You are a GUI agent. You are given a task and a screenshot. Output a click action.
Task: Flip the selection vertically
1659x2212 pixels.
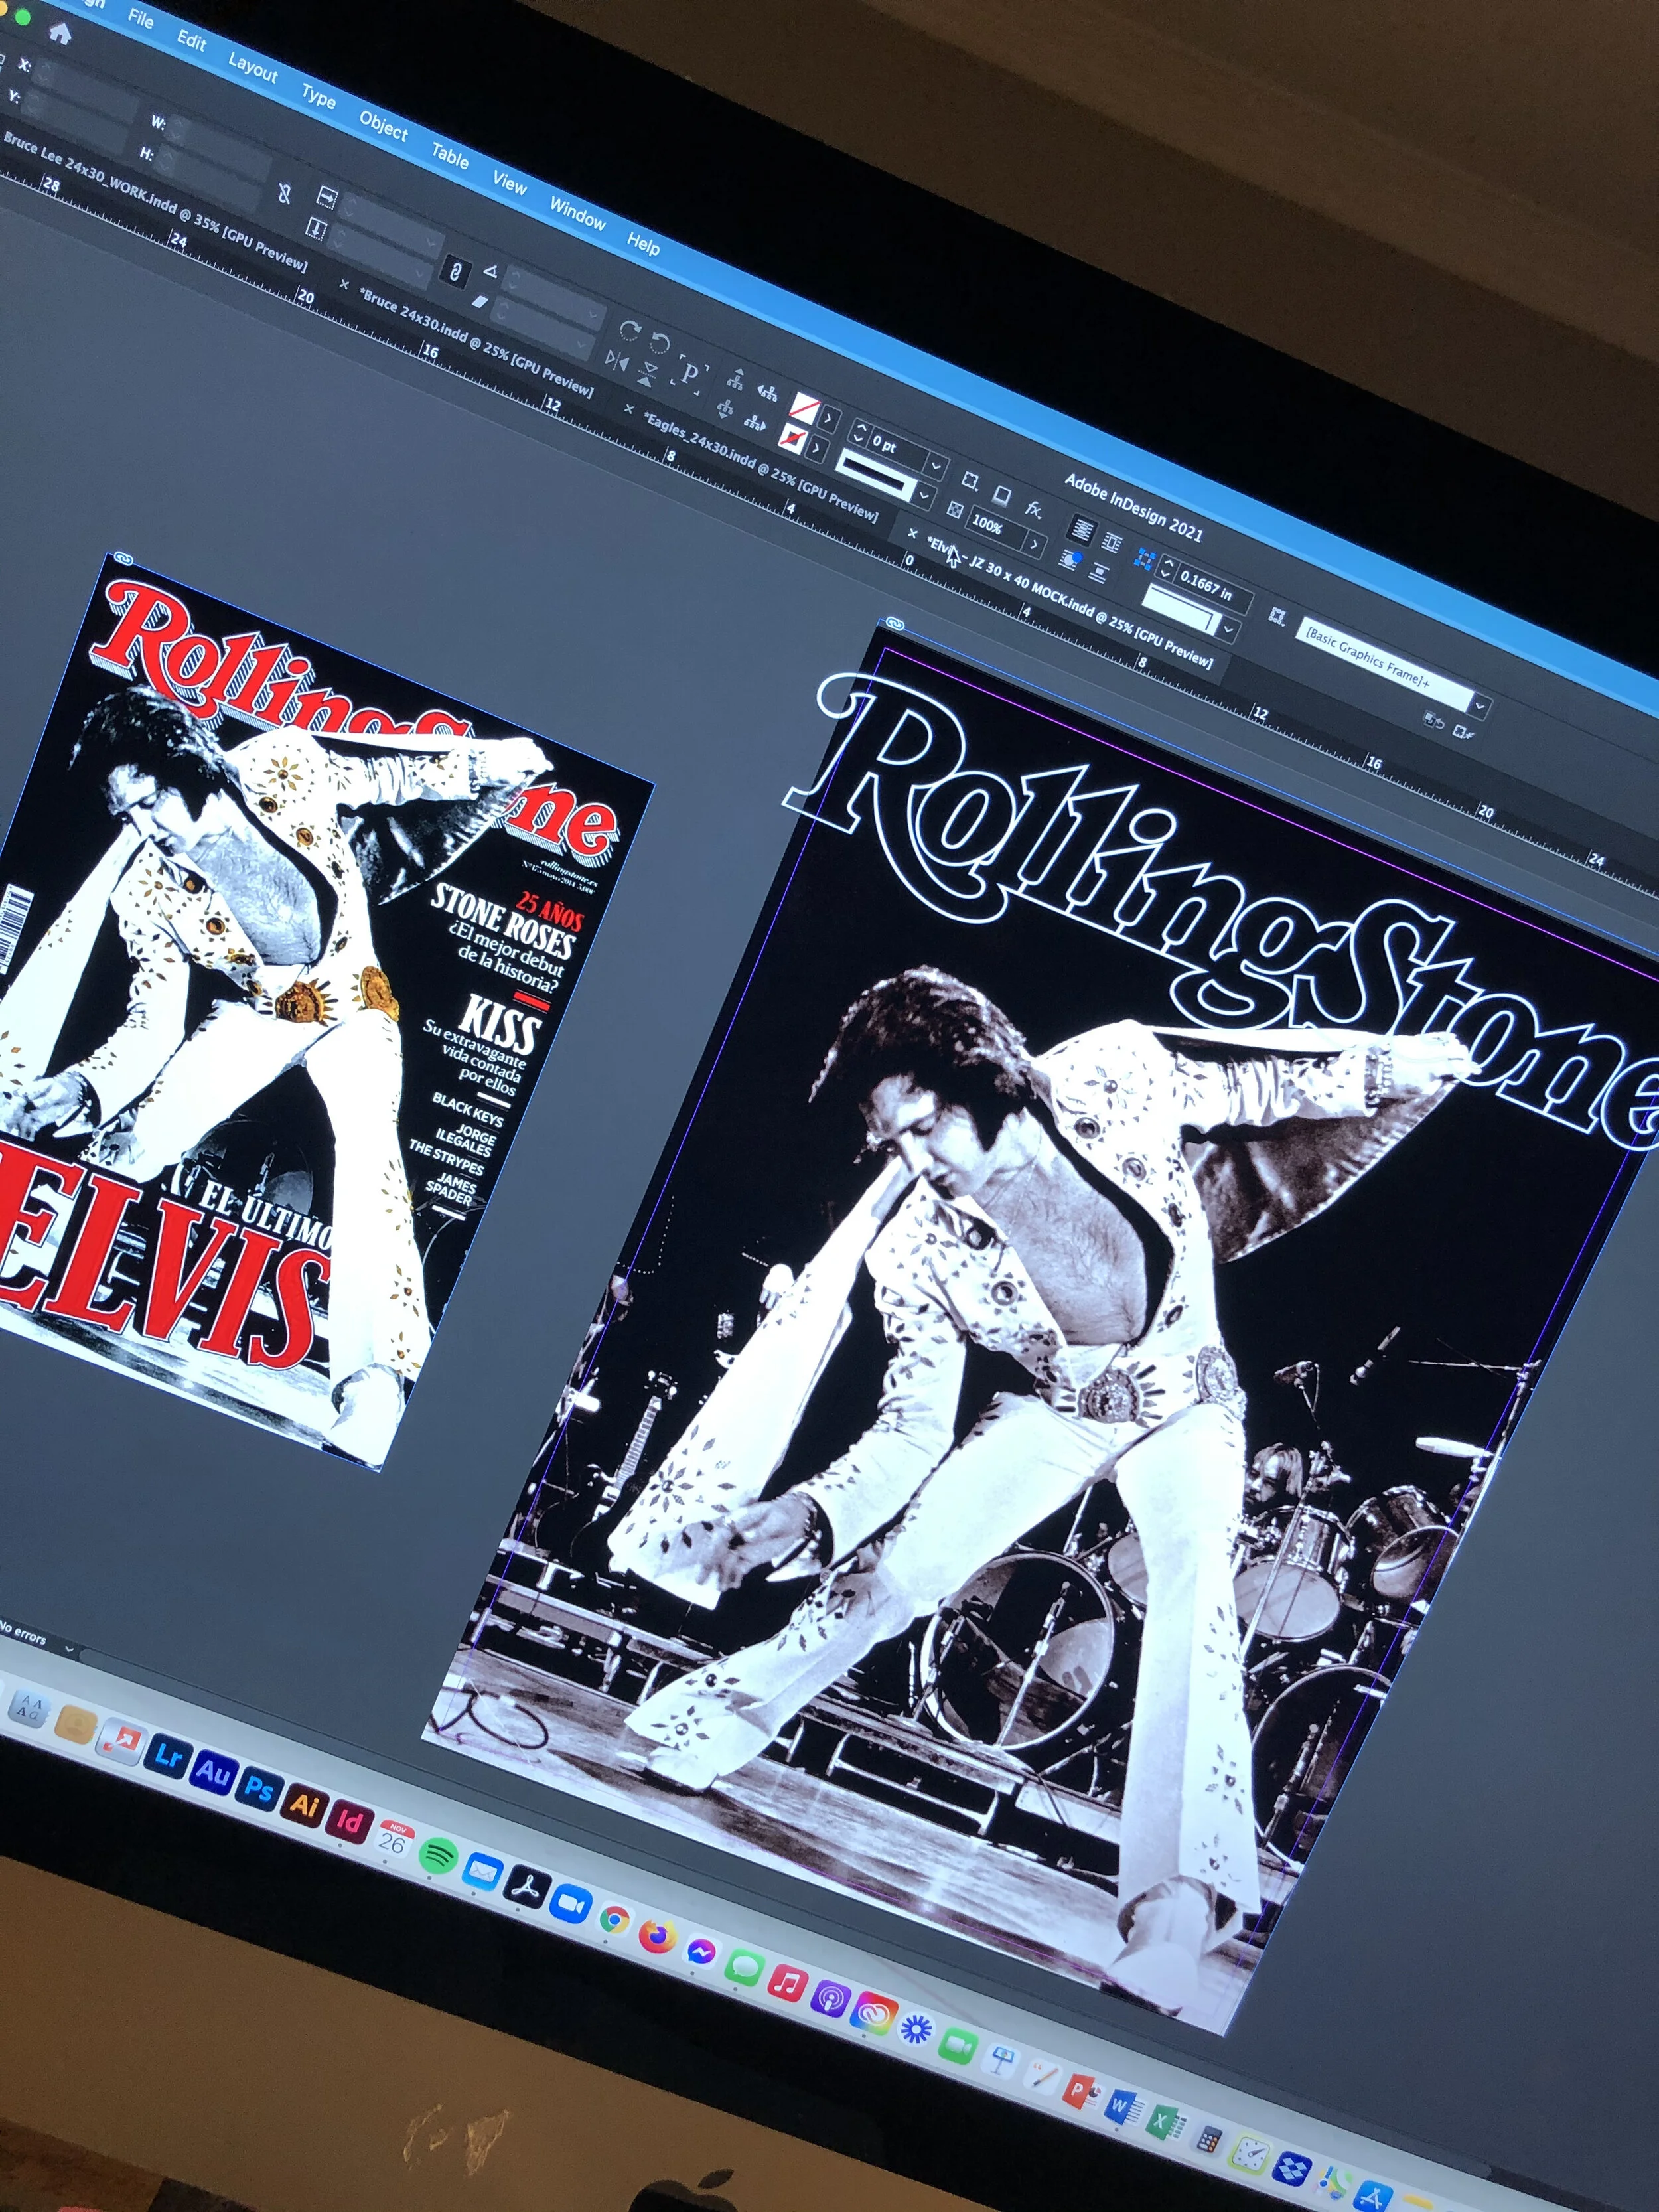coord(648,375)
